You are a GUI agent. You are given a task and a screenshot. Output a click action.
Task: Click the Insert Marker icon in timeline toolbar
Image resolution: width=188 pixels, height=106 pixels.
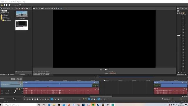[x=83, y=99]
